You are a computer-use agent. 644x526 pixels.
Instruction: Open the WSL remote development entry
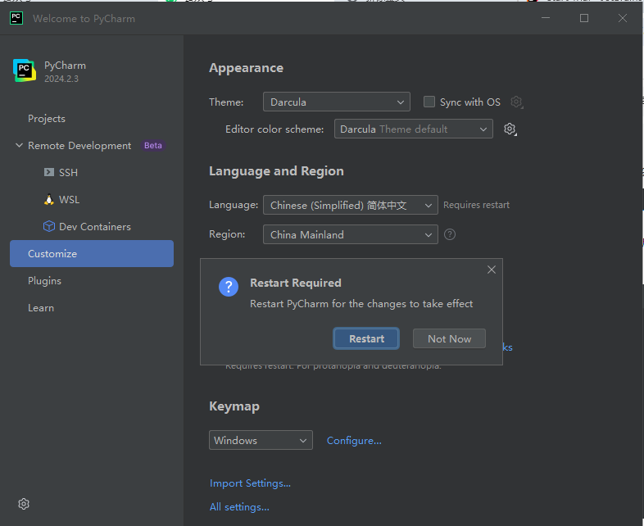tap(92, 200)
